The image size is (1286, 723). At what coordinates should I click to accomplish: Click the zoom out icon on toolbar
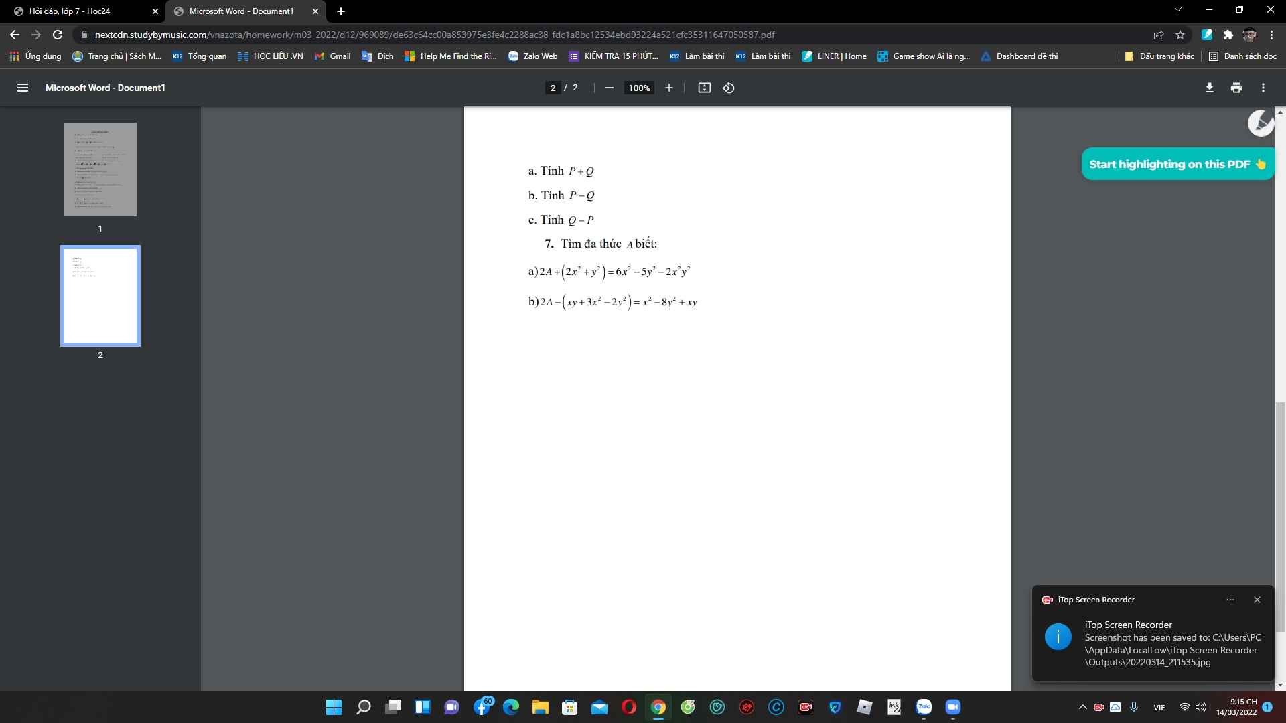tap(610, 88)
